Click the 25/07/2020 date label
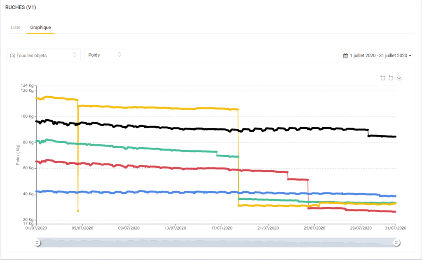This screenshot has width=422, height=260. (314, 228)
